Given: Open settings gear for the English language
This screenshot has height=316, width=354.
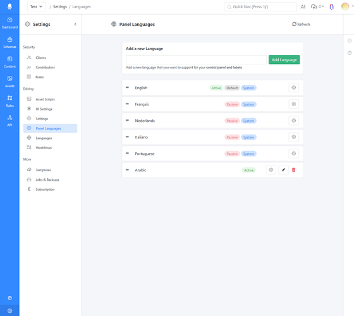Looking at the screenshot, I should point(293,88).
